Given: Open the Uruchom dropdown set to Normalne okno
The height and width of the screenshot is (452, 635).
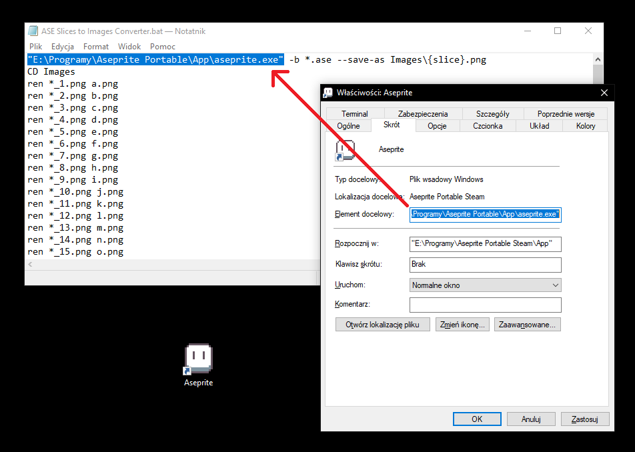Looking at the screenshot, I should (x=485, y=285).
